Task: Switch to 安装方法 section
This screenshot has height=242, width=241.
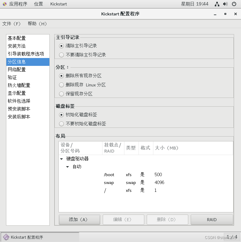Action: point(28,46)
